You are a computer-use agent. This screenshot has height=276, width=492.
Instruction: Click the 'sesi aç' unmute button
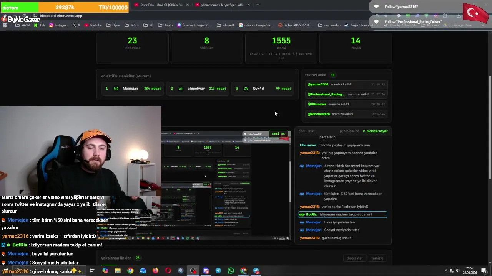coord(278,133)
